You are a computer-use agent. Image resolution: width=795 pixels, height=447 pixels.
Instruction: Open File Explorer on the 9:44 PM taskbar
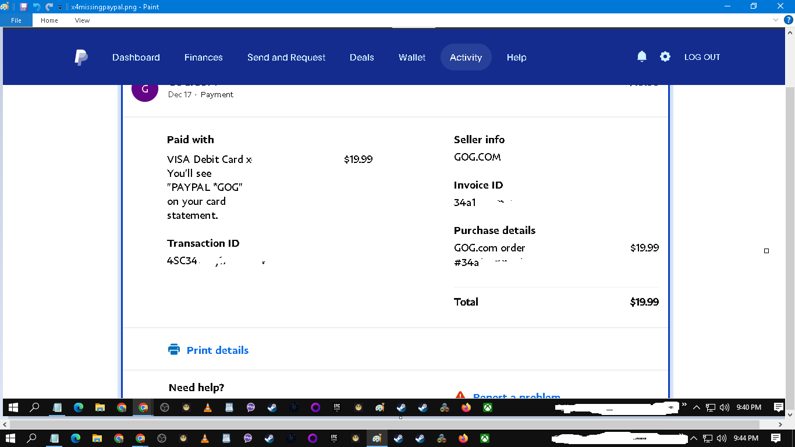[x=97, y=438]
